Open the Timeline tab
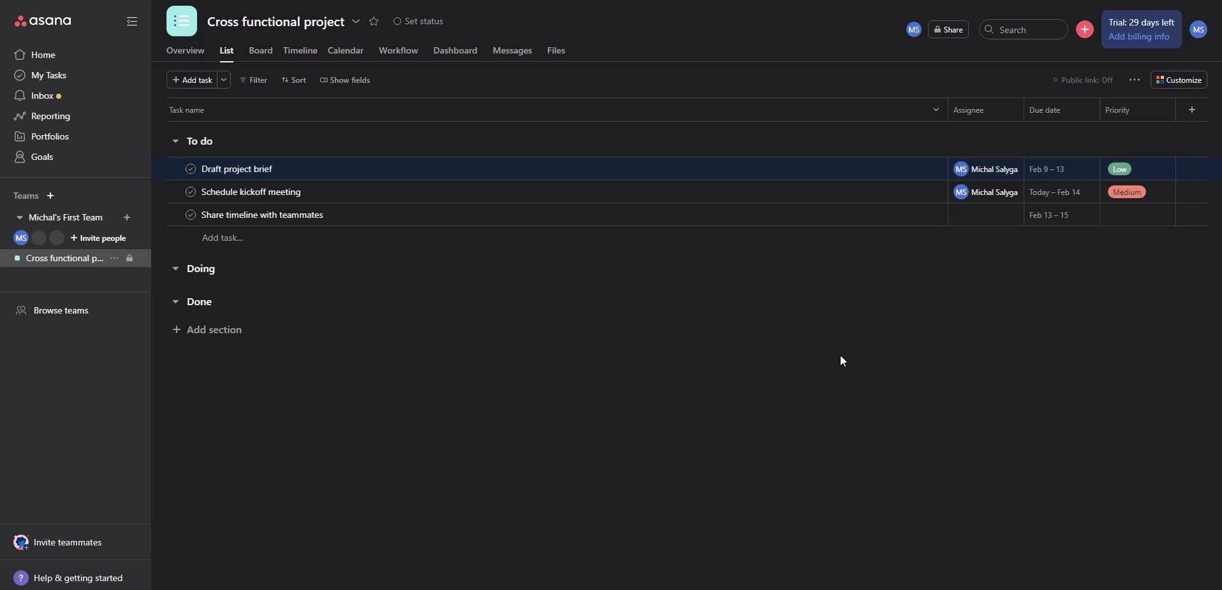1222x590 pixels. [x=300, y=50]
